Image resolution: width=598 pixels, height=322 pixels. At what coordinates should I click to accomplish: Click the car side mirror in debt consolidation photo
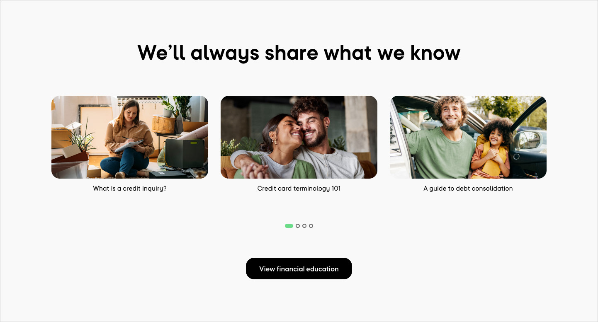pyautogui.click(x=530, y=140)
